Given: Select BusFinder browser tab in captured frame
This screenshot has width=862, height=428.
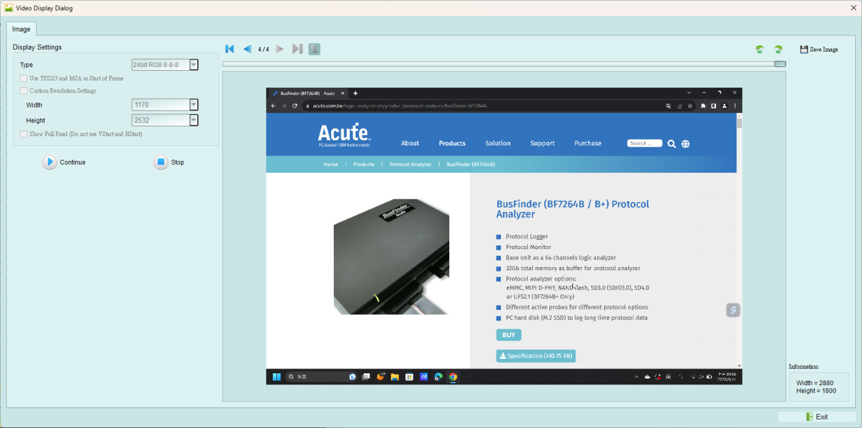Looking at the screenshot, I should click(x=307, y=93).
